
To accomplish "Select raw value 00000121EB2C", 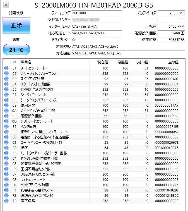I will (167, 196).
